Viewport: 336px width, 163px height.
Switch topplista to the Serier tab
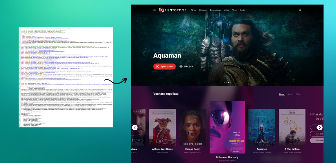point(290,94)
